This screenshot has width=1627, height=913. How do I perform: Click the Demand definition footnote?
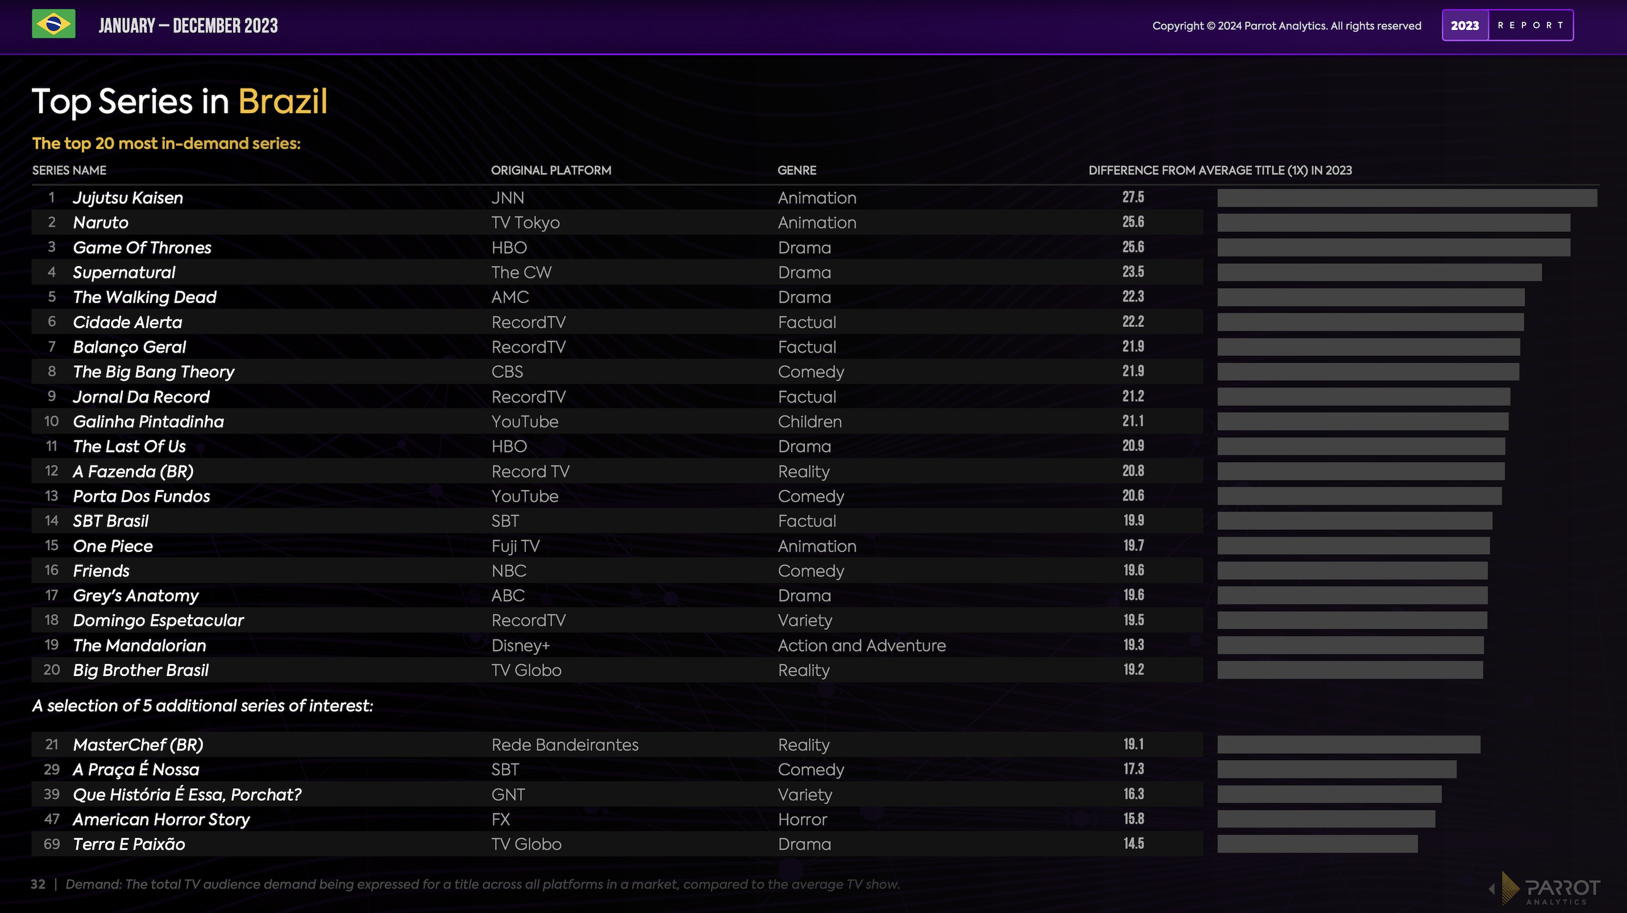tap(483, 885)
